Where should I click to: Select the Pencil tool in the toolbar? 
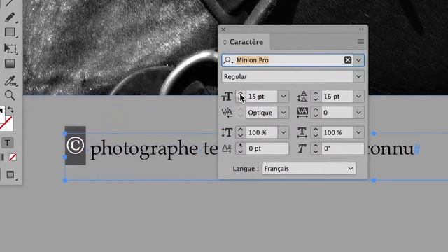pyautogui.click(x=10, y=17)
